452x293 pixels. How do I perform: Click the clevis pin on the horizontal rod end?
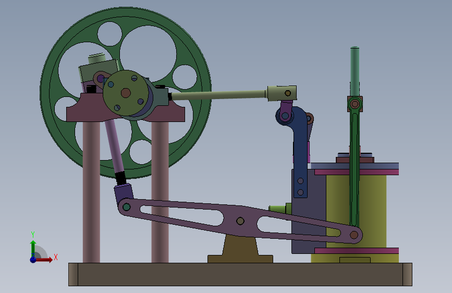[288, 93]
